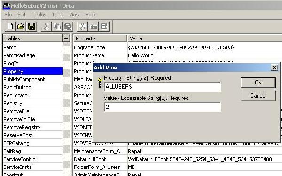
Task: Open the File menu
Action: point(8,15)
